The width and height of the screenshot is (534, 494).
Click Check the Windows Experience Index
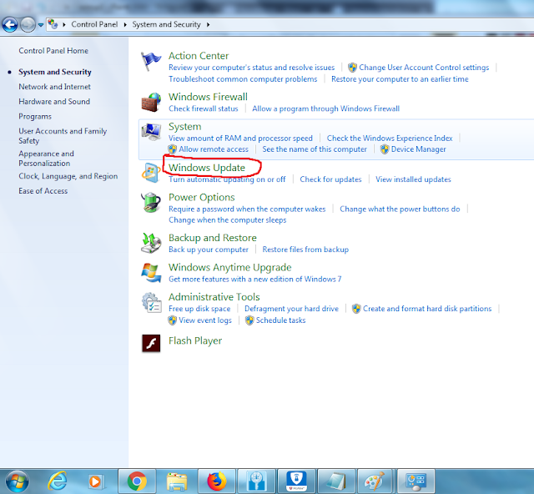click(390, 139)
